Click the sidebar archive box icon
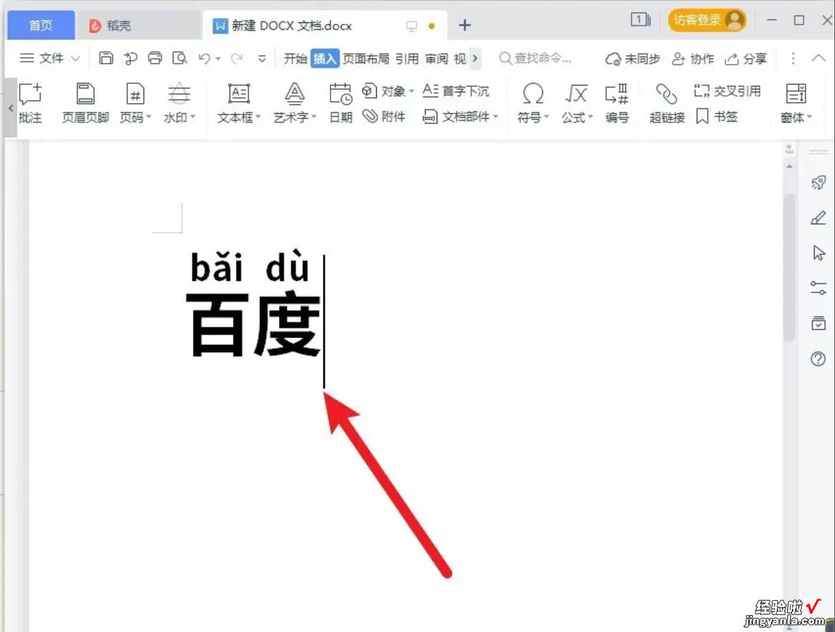 pos(818,323)
